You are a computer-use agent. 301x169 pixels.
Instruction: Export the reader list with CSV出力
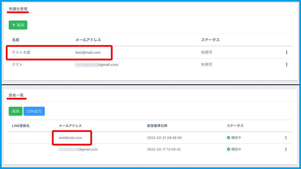(34, 111)
